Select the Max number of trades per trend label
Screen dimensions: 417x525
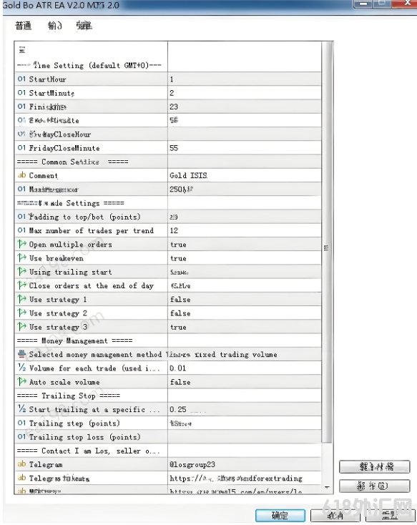pyautogui.click(x=92, y=231)
